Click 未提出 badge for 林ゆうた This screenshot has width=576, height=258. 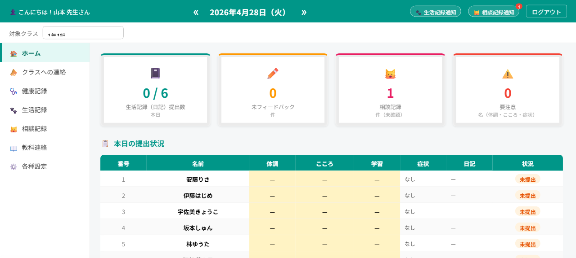[528, 244]
